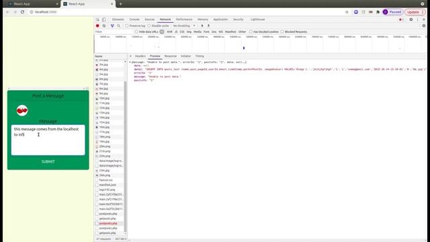Filter requests by Doc type
Image resolution: width=430 pixels, height=242 pixels.
click(x=214, y=32)
